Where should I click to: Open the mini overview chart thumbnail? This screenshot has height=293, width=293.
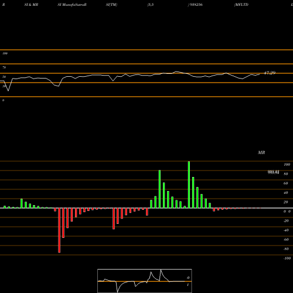point(145,281)
